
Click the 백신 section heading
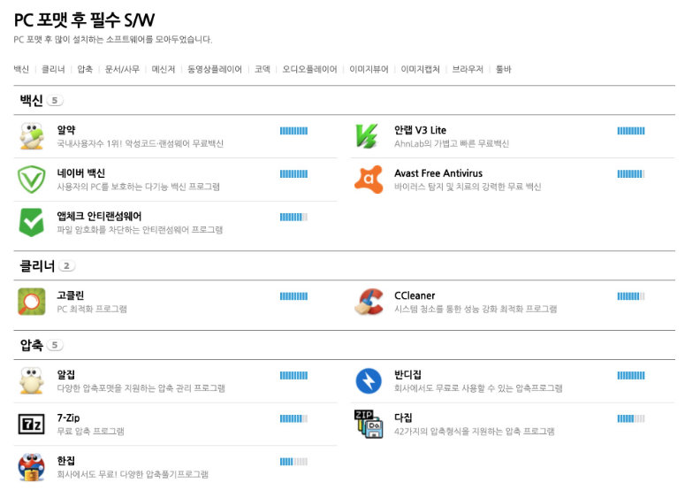(32, 101)
